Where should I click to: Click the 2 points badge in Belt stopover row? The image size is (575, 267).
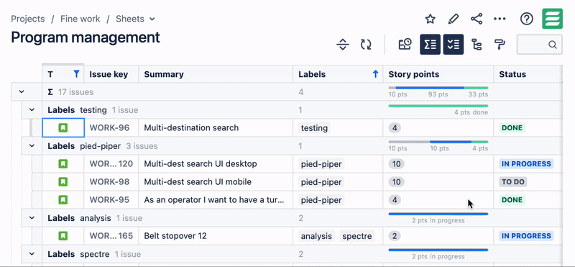pyautogui.click(x=395, y=236)
